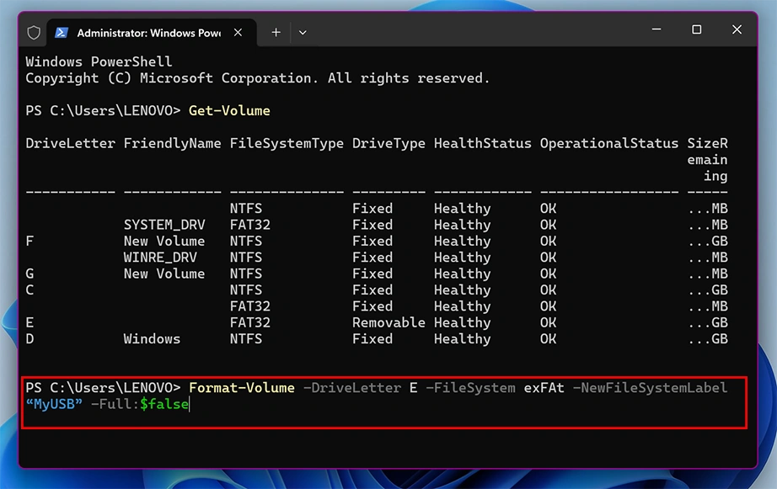The height and width of the screenshot is (489, 777).
Task: Click the exFAt value in the command
Action: click(544, 387)
